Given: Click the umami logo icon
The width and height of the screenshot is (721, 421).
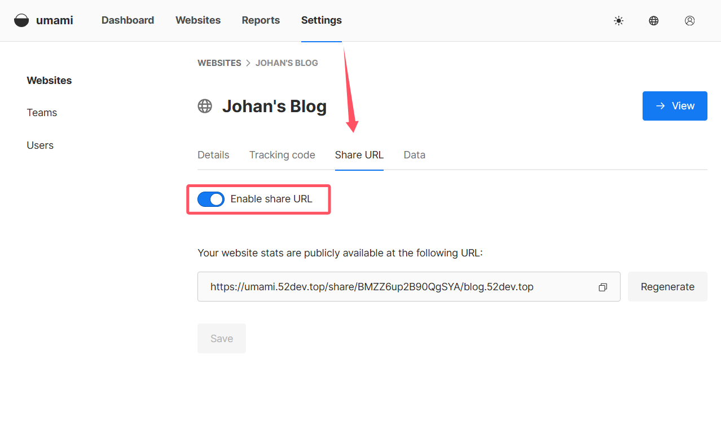Looking at the screenshot, I should (x=21, y=21).
